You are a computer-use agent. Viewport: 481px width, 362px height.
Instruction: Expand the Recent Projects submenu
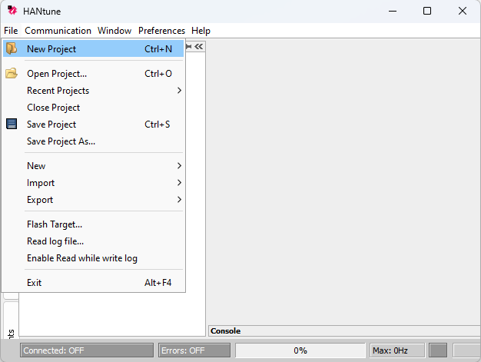[58, 91]
